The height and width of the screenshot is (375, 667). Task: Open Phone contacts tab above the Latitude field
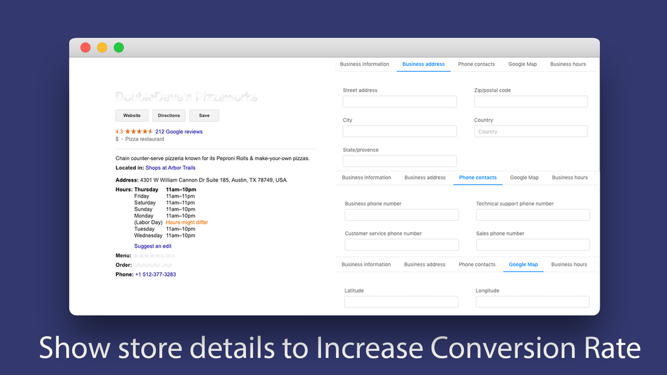tap(477, 265)
